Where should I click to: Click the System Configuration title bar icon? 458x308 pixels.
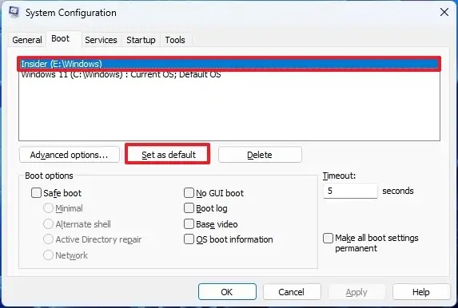point(14,12)
